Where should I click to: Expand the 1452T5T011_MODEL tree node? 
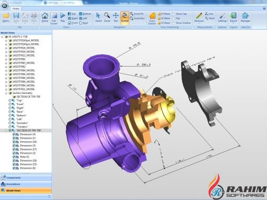6,90
